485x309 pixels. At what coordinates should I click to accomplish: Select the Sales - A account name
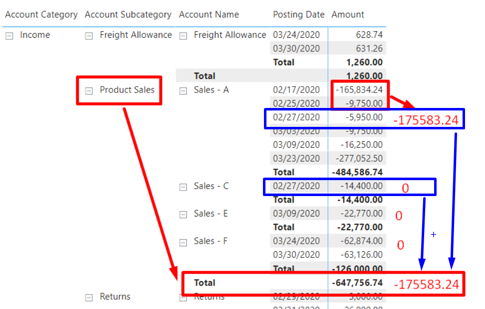[x=211, y=90]
